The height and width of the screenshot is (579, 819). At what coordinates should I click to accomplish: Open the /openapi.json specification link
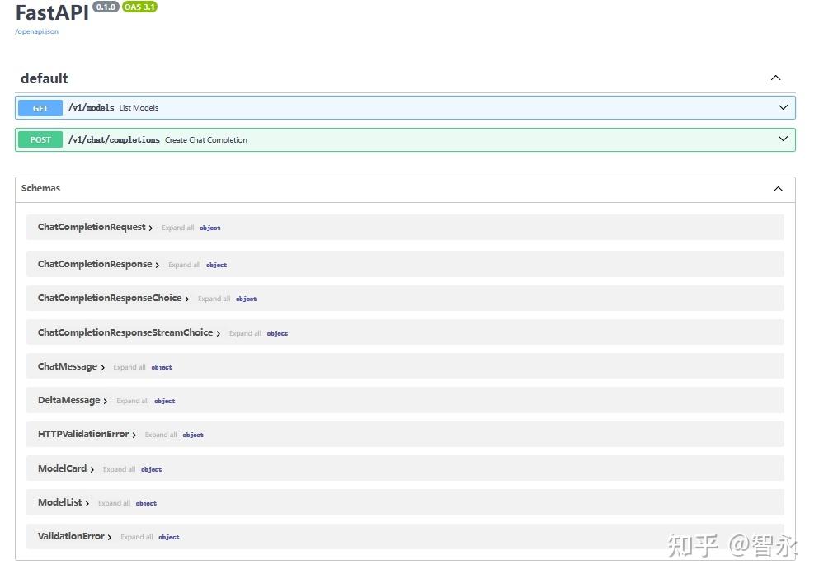pos(36,31)
